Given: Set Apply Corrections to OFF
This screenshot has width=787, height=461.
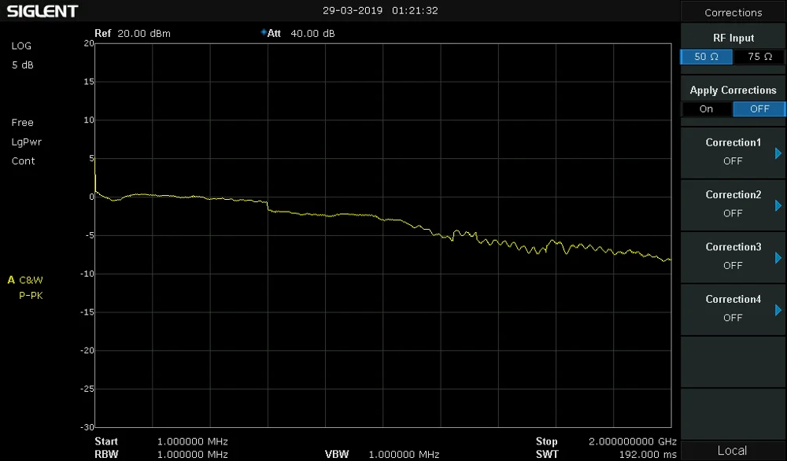Looking at the screenshot, I should pos(759,109).
